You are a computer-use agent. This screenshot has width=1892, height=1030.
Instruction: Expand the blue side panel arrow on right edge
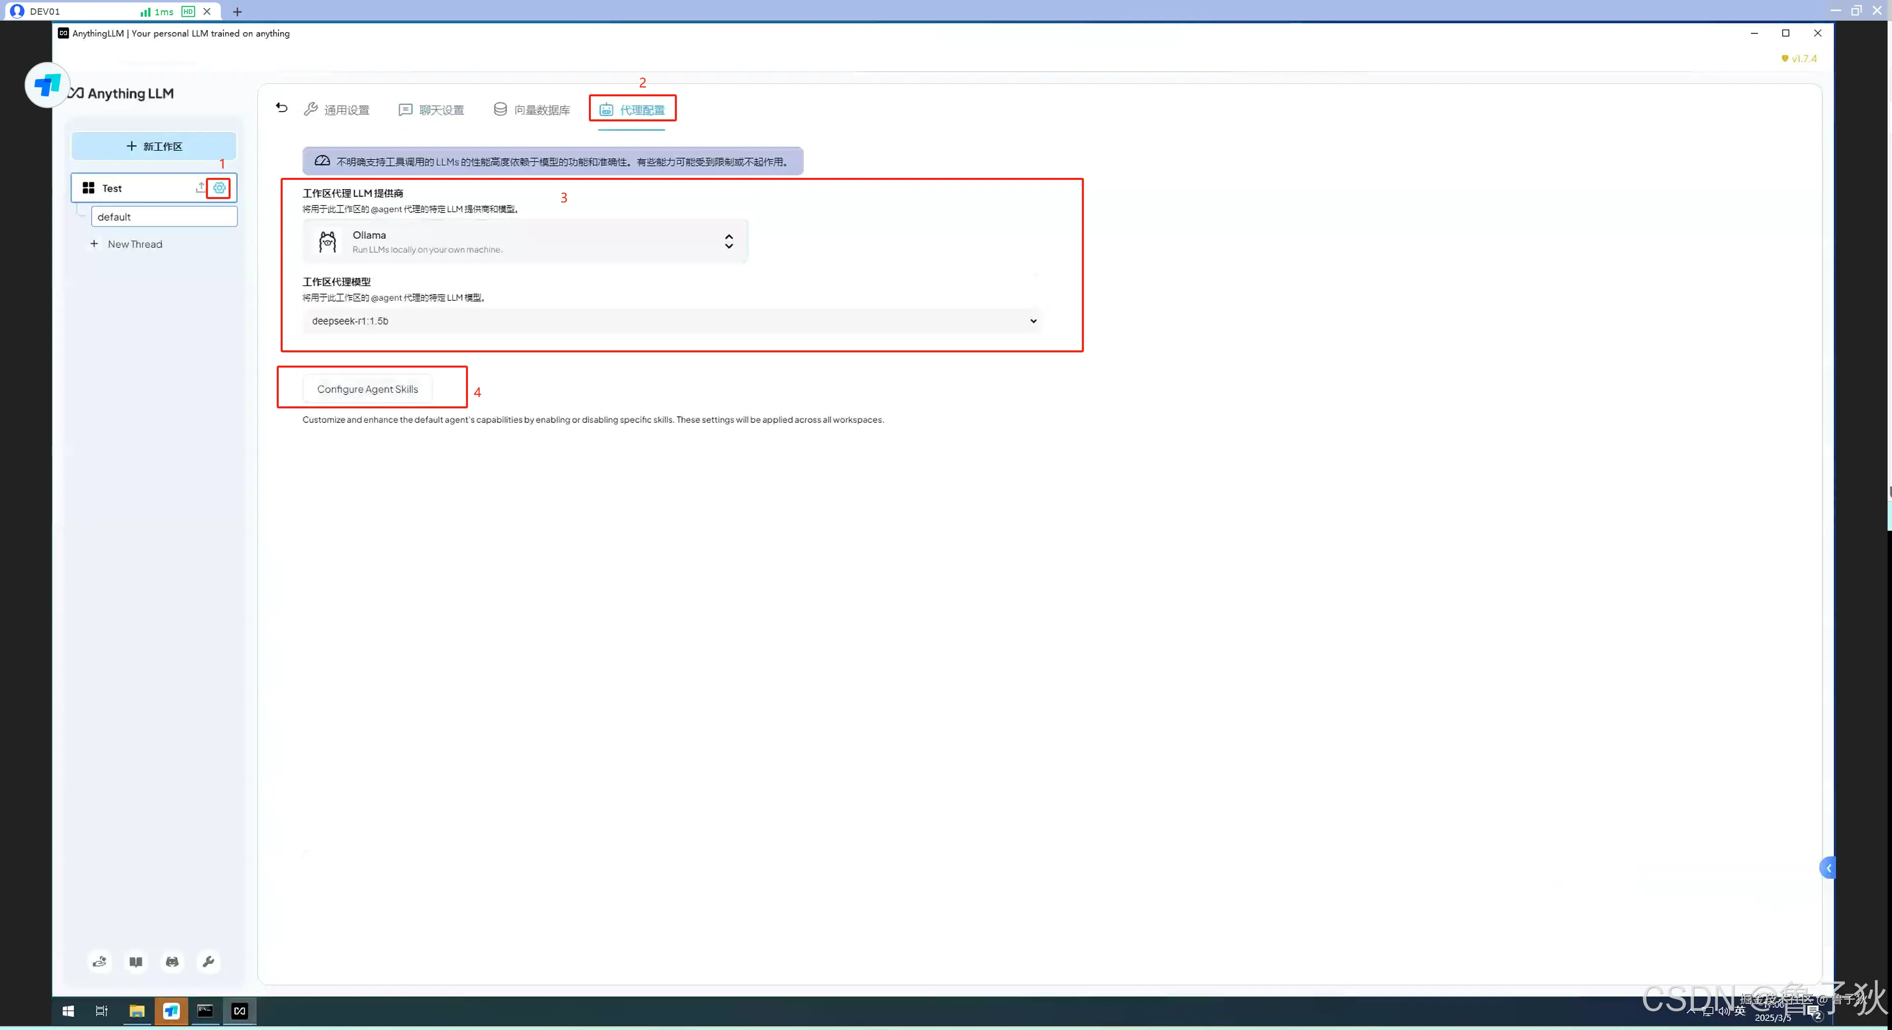tap(1828, 868)
